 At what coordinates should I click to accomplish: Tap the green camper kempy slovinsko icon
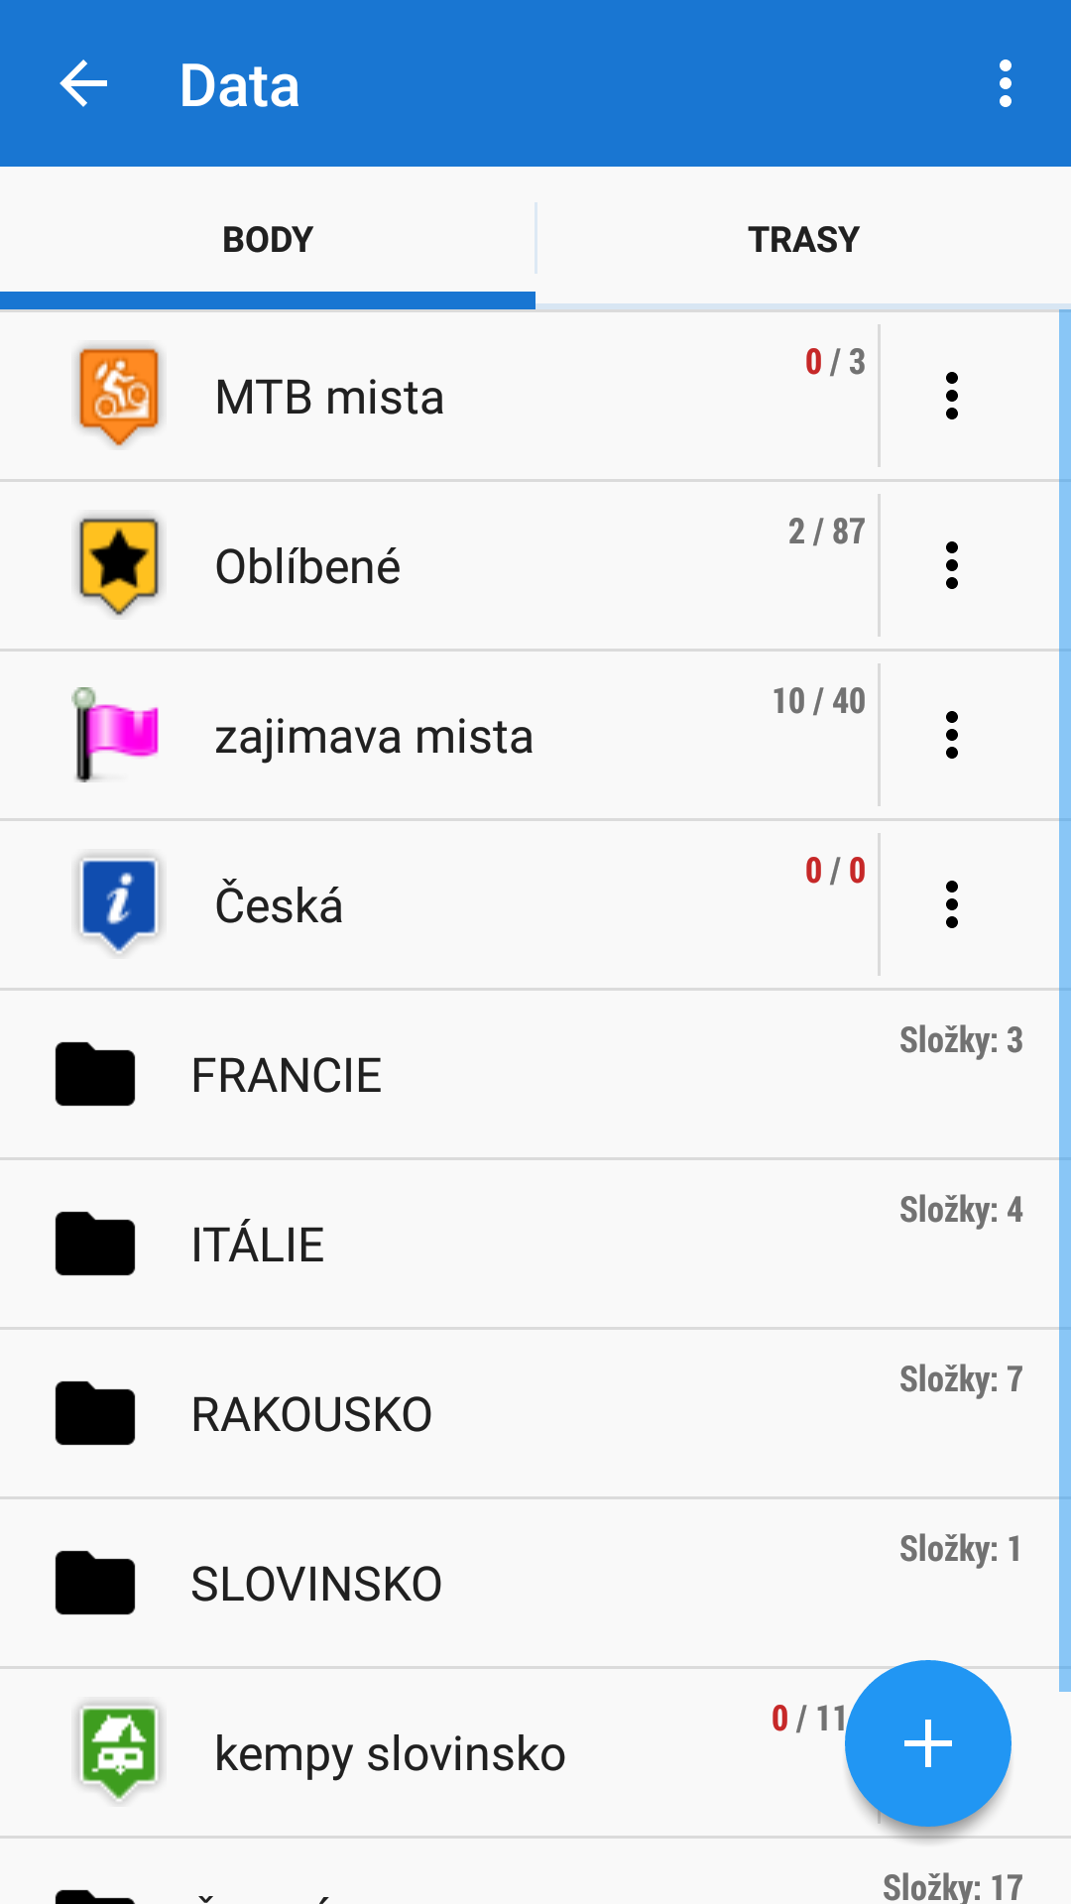pyautogui.click(x=118, y=1751)
